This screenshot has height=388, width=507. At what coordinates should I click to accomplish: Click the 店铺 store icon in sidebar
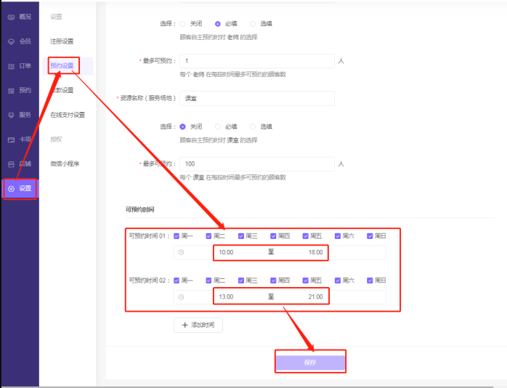12,164
